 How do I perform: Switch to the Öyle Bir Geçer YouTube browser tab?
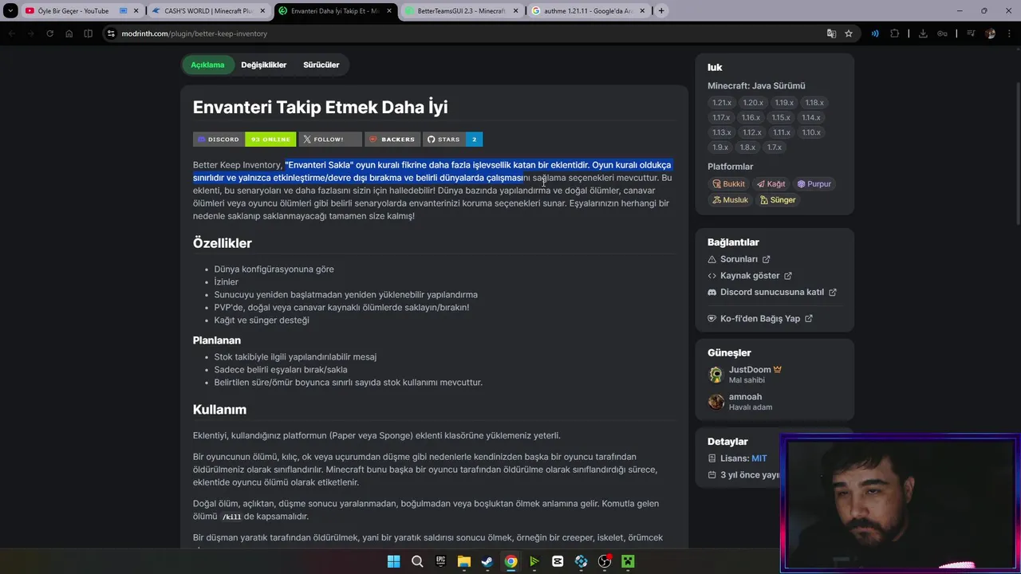click(73, 11)
